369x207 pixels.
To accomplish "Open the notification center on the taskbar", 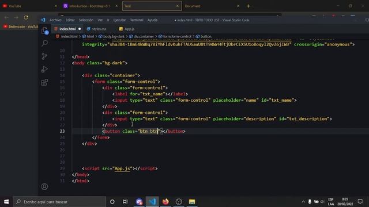I will click(360, 202).
